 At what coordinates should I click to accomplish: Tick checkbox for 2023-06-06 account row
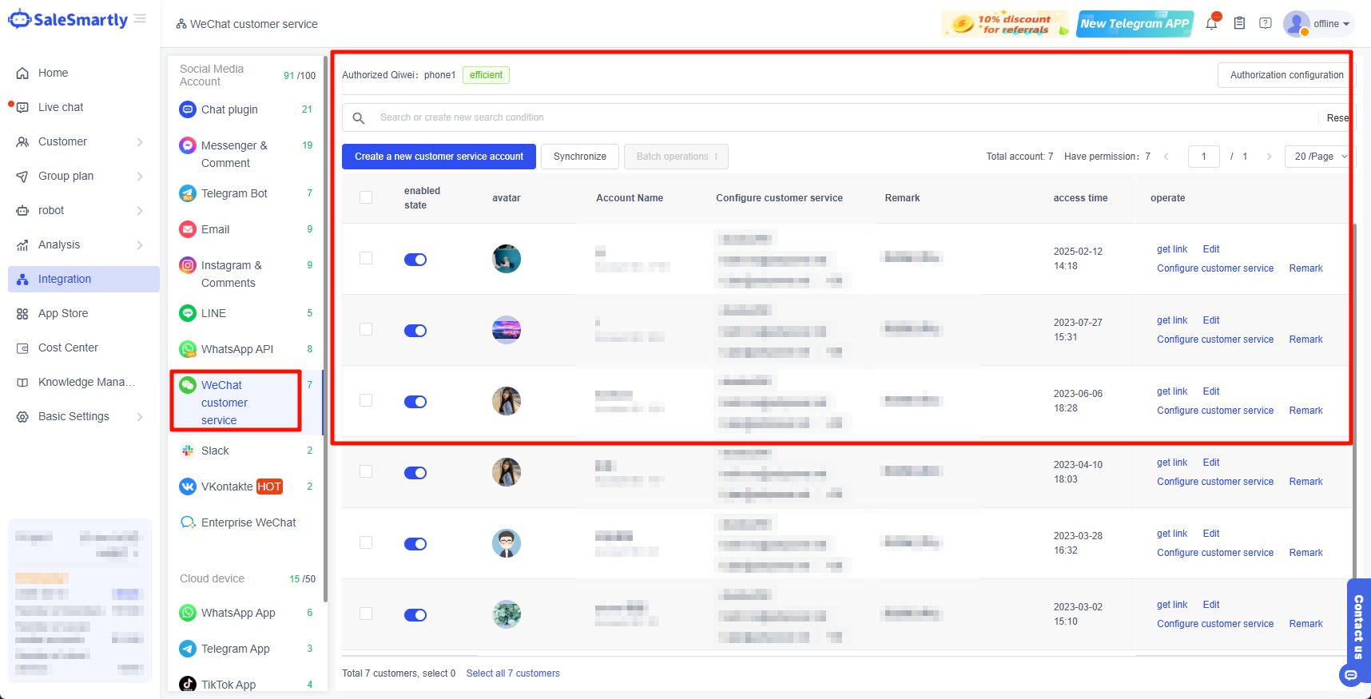click(x=366, y=400)
